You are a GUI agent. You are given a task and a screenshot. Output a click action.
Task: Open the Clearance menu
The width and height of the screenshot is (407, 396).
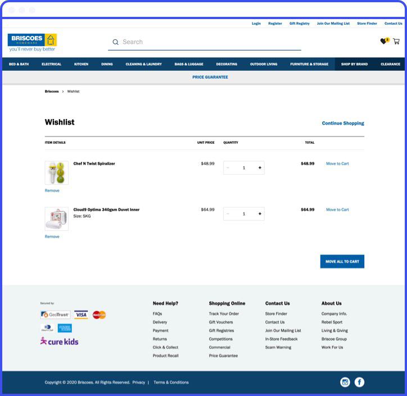point(390,64)
